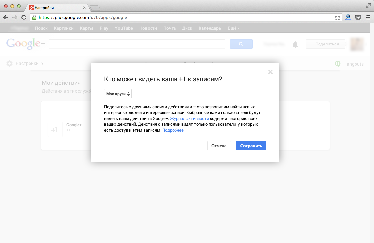Screen dimensions: 374x243
Task: Reload the page
Action: tap(24, 18)
